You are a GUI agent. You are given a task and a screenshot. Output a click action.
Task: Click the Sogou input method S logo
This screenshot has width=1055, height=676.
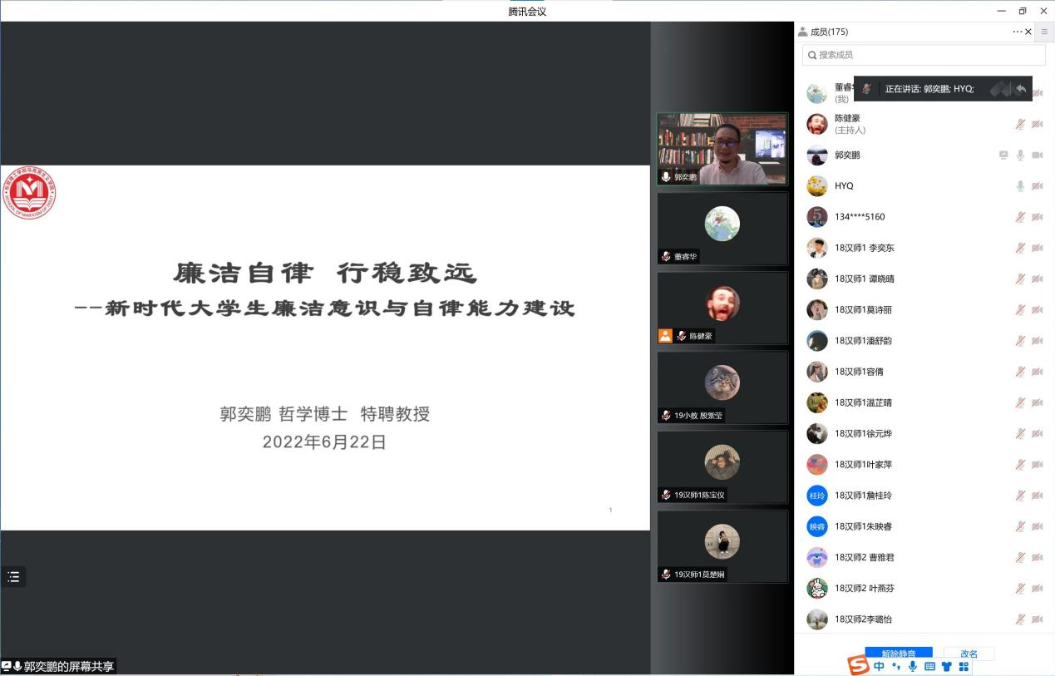858,666
